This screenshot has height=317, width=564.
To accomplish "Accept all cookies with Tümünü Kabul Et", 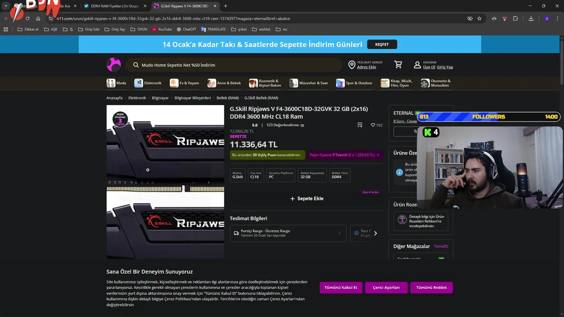I will [341, 288].
